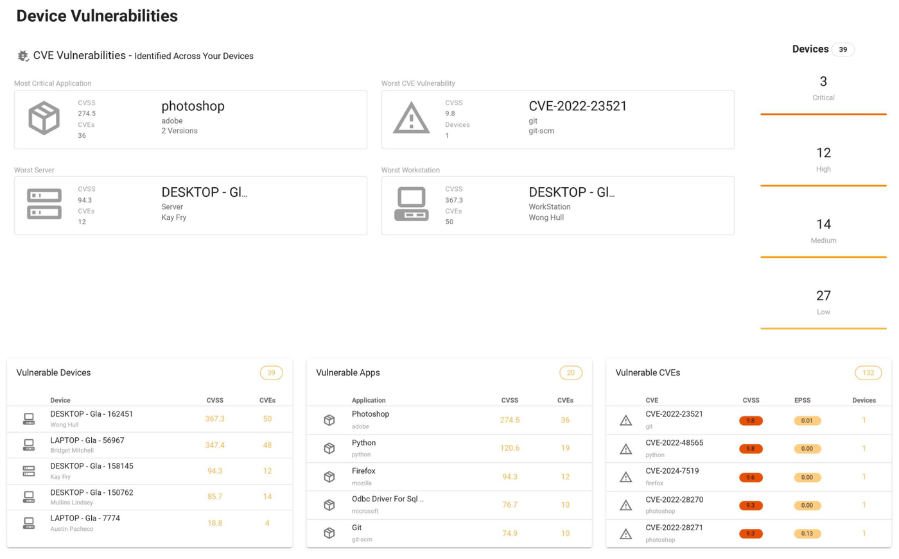This screenshot has width=899, height=559.
Task: Open device LAPTOP - Gla - 56967
Action: pos(150,445)
